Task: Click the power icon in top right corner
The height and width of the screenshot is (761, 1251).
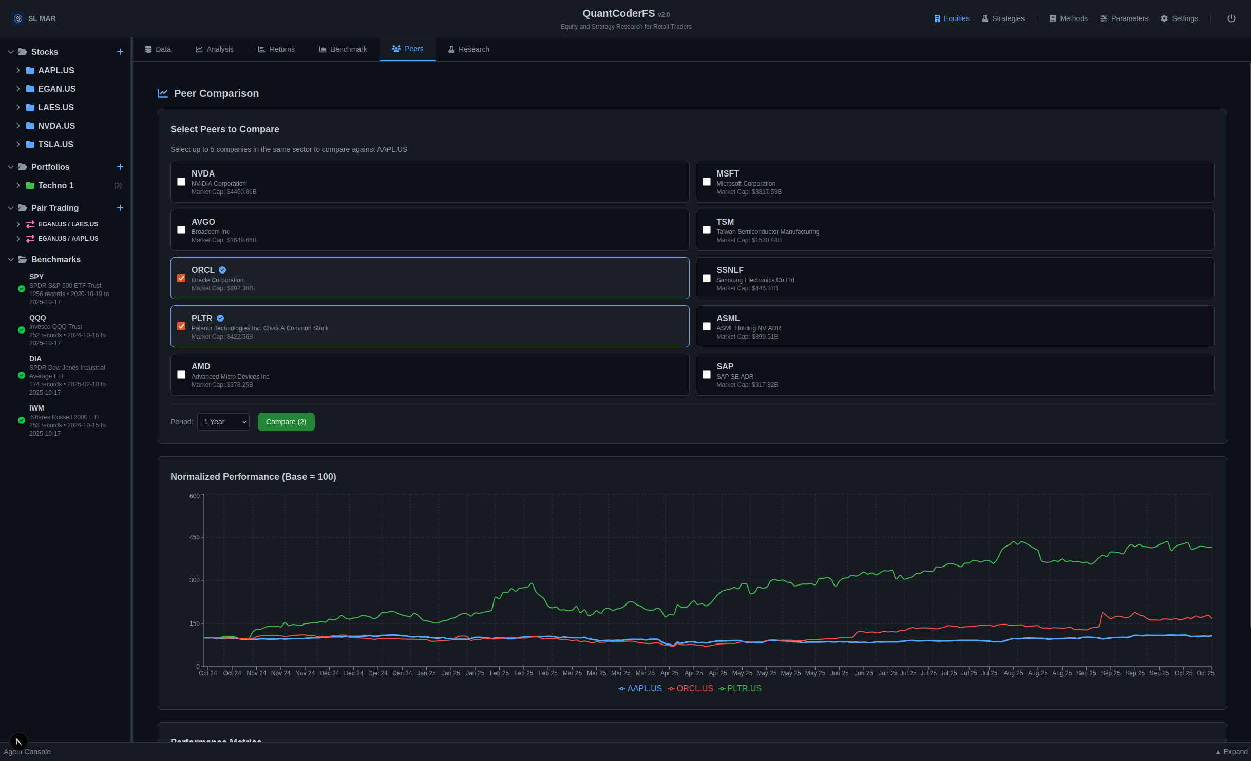Action: coord(1231,18)
